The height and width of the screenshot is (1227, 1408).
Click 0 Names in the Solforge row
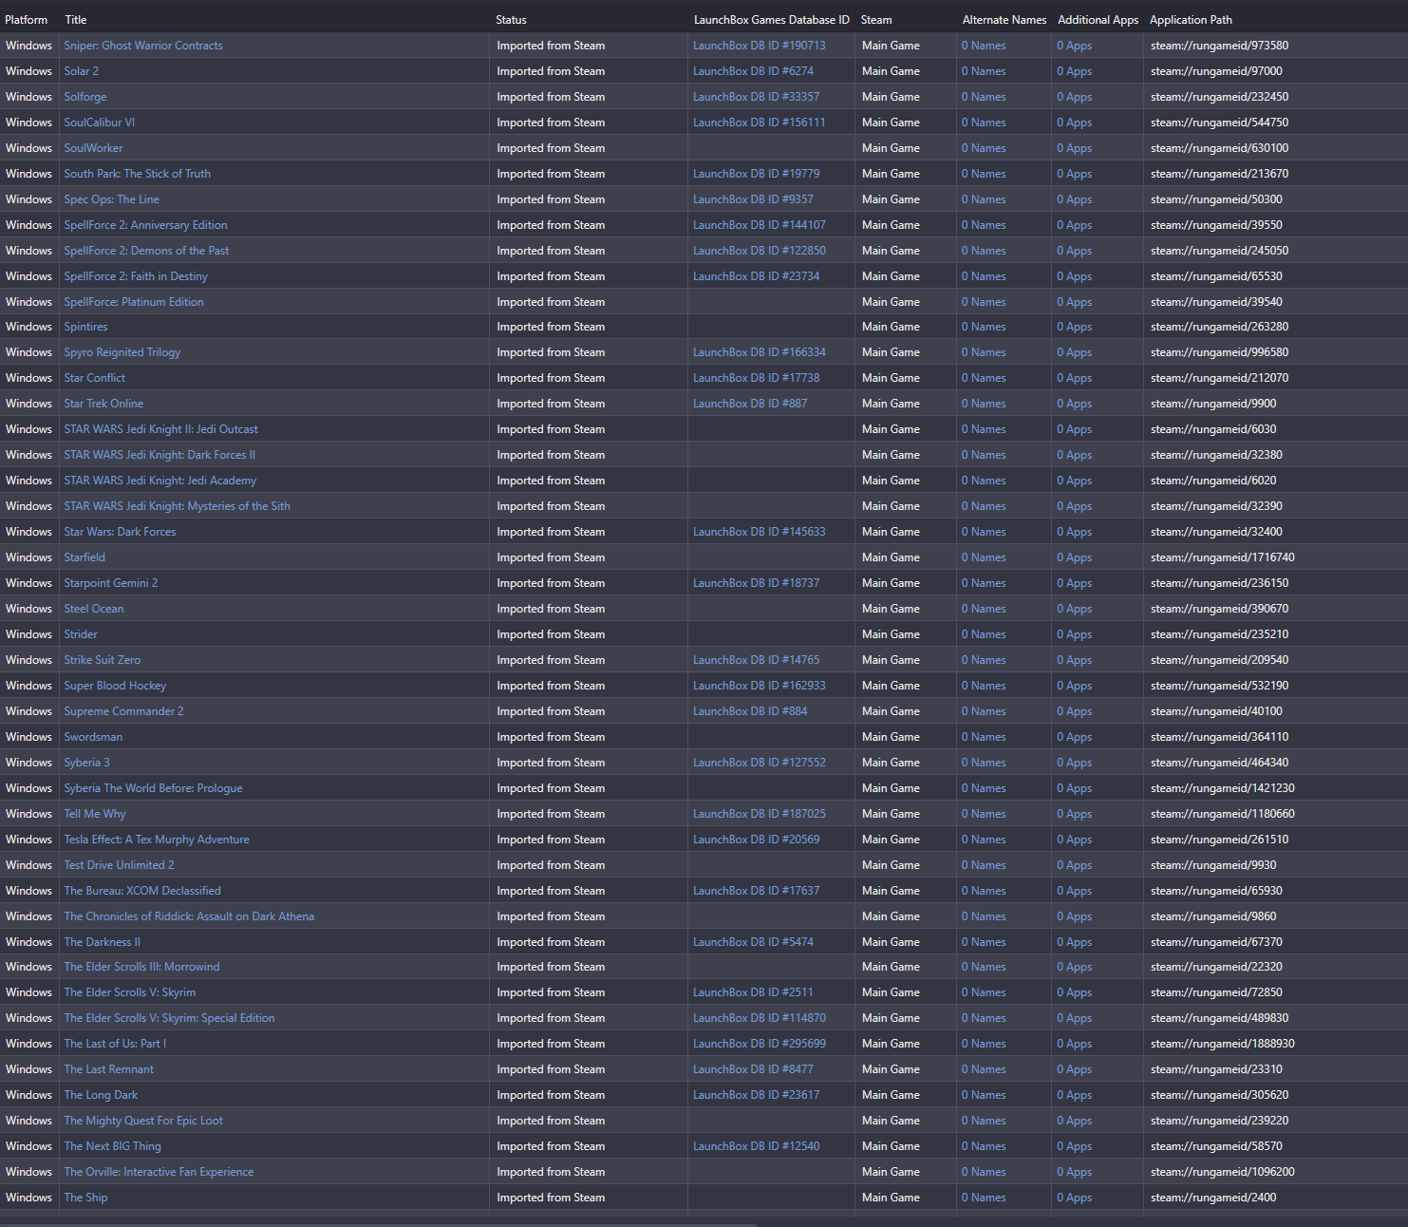point(984,97)
